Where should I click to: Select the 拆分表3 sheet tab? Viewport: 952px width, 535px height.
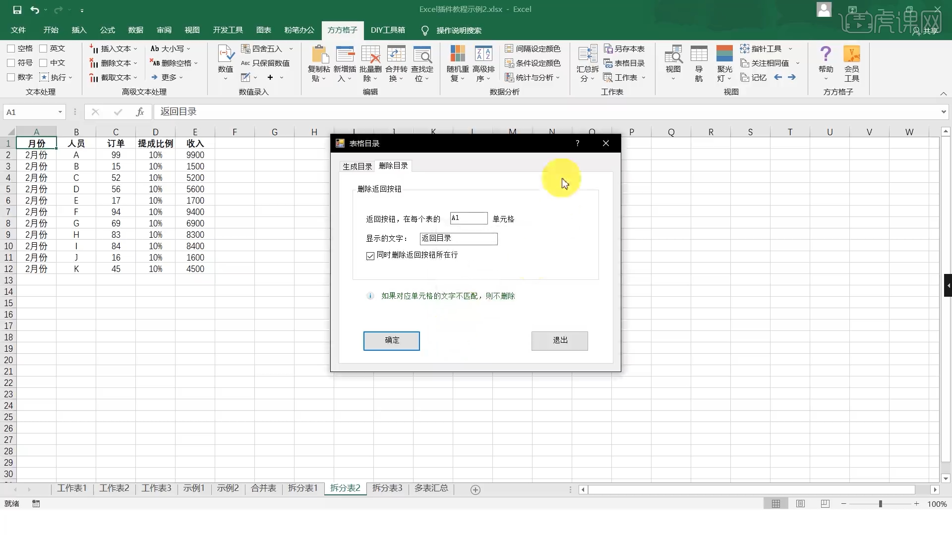(387, 488)
